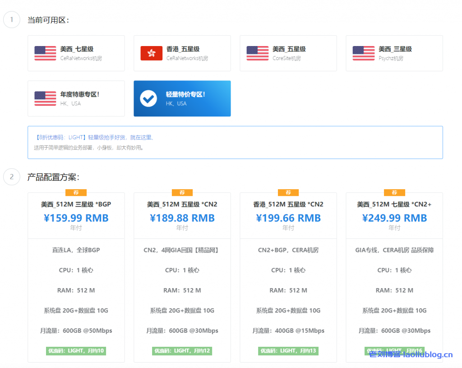Click the white checkmark icon on 轻量特价专区
462x368 pixels.
click(149, 98)
